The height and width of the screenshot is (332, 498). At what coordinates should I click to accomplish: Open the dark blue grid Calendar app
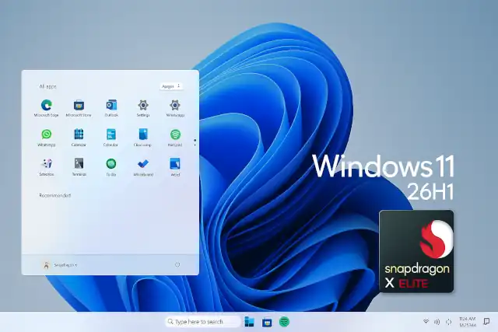(x=79, y=138)
